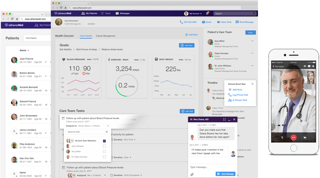
Task: Click the paperclip attachment icon in chat
Action: (192, 174)
